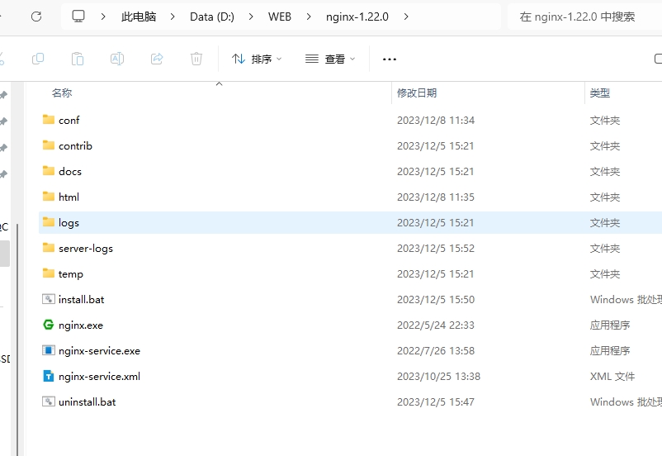Viewport: 662px width, 456px height.
Task: Rename the selected item via toolbar icon
Action: click(x=117, y=59)
